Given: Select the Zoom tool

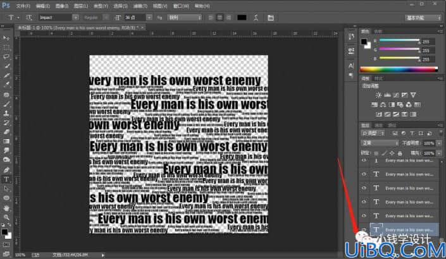Looking at the screenshot, I should [x=6, y=217].
